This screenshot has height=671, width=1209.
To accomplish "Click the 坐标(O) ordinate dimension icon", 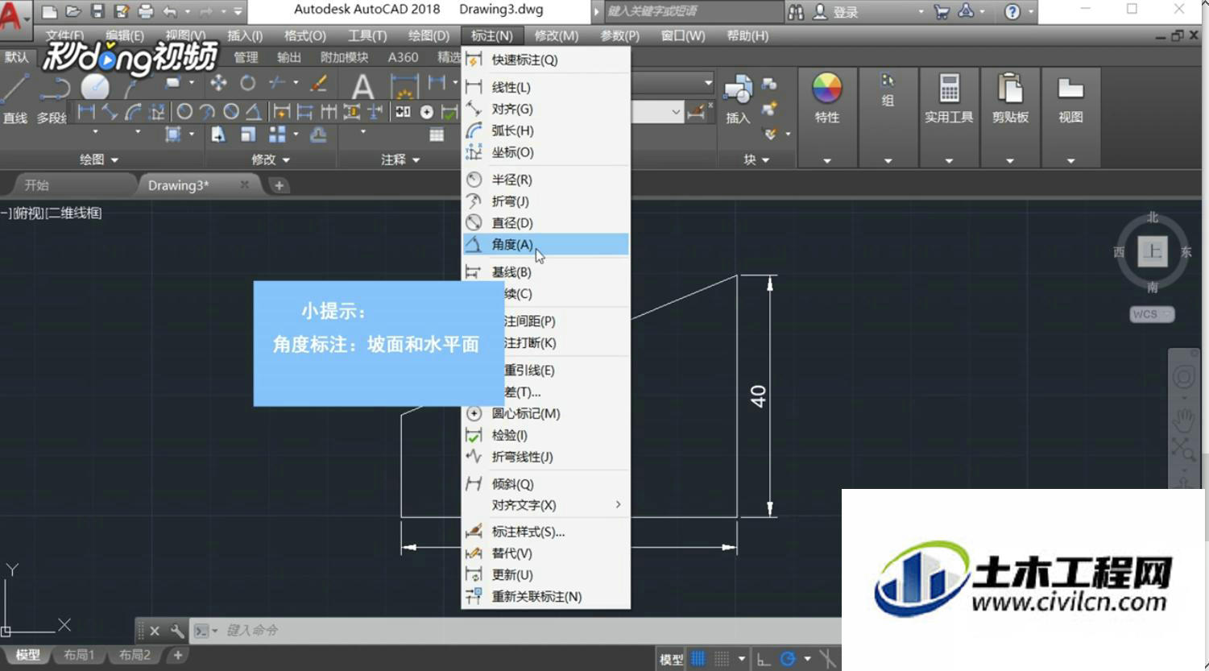I will tap(474, 152).
